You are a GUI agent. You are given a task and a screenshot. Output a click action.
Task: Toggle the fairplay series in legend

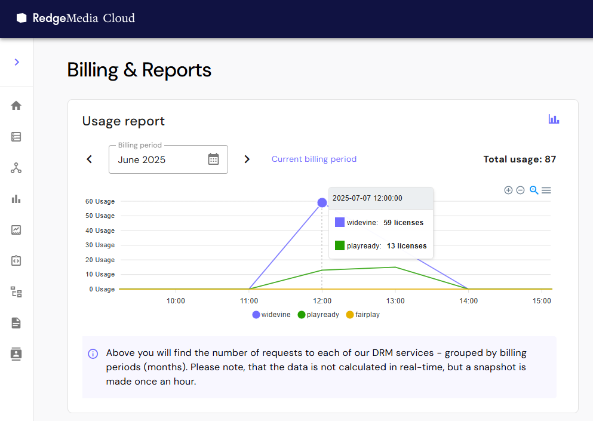(362, 315)
